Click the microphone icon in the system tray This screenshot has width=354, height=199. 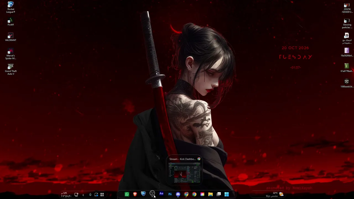[x=90, y=195]
